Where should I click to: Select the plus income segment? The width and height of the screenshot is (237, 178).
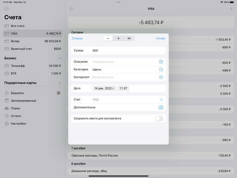click(118, 38)
